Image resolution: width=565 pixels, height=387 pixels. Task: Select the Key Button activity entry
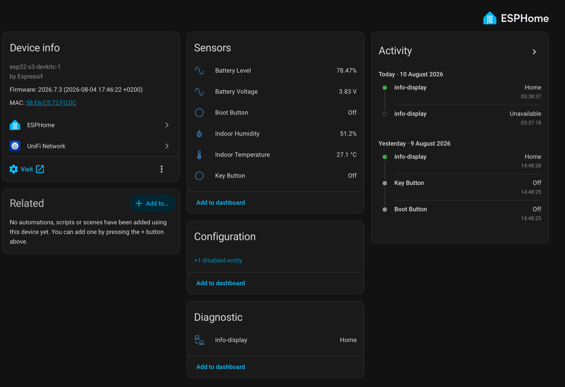coord(460,187)
